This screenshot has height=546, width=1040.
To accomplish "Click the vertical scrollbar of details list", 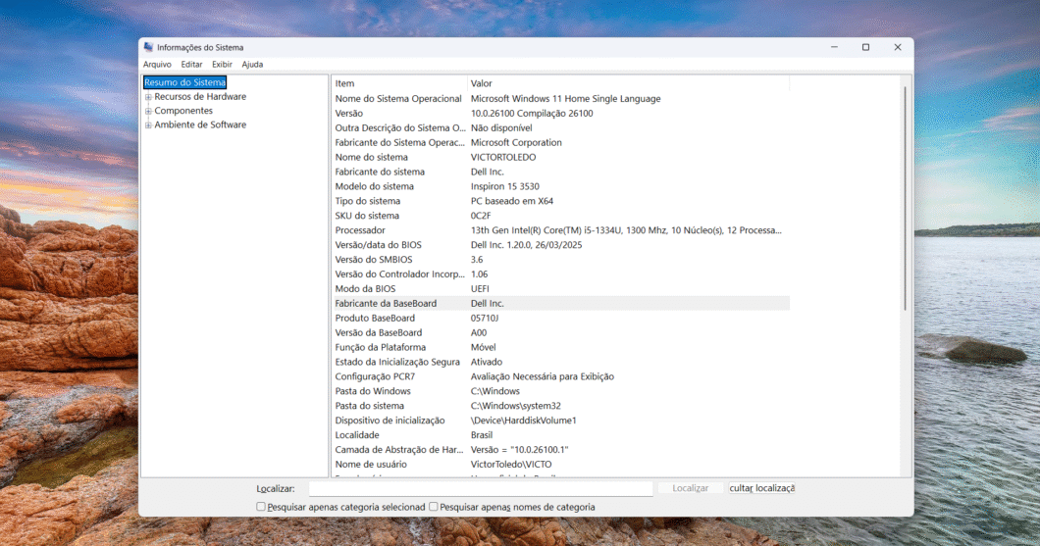I will [906, 199].
